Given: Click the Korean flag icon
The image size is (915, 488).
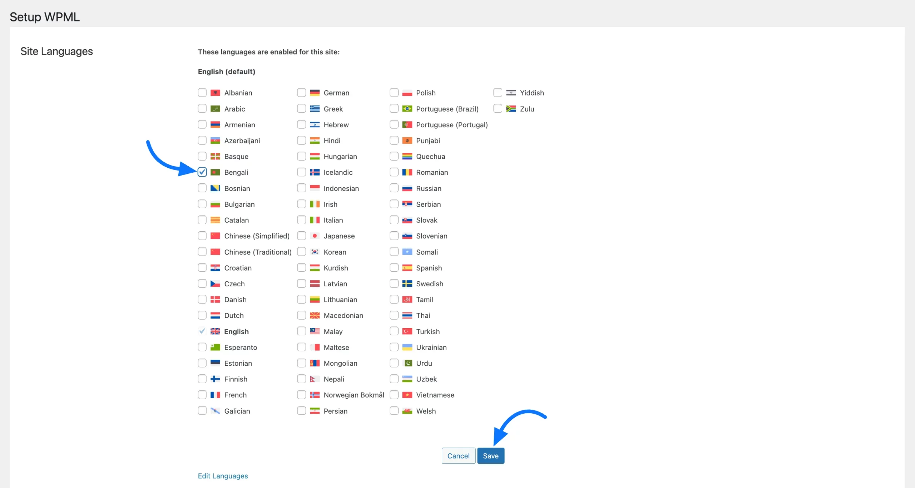Looking at the screenshot, I should tap(315, 252).
